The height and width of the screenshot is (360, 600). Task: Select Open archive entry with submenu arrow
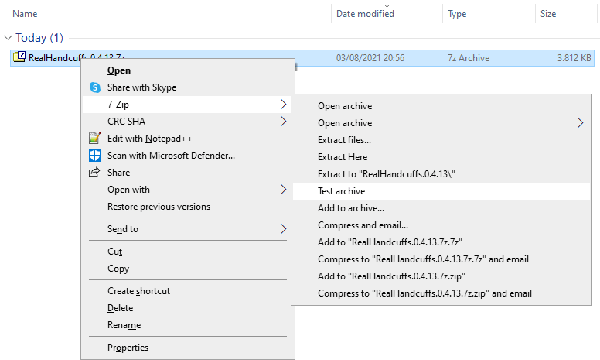click(441, 123)
